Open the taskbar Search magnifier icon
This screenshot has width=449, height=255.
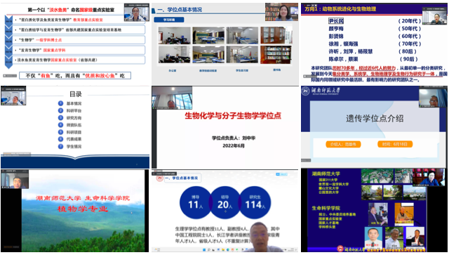(209, 250)
